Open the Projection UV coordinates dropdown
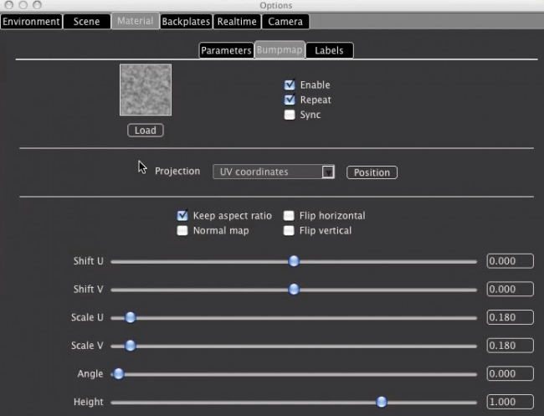 [268, 172]
